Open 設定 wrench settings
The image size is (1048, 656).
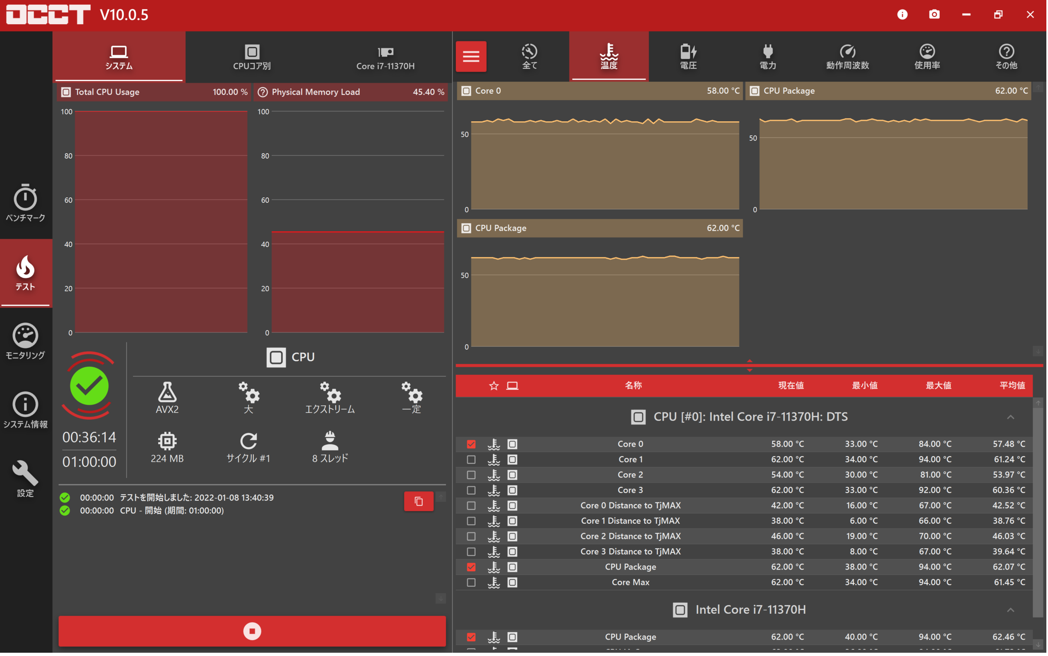click(25, 479)
